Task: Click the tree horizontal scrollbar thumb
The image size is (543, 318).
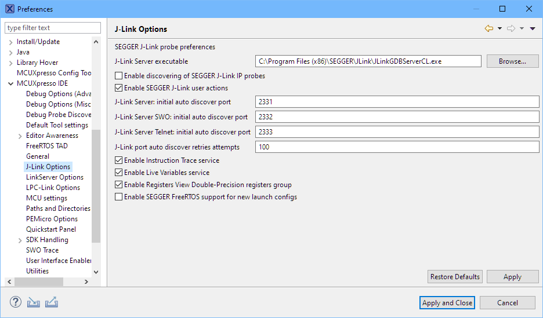Action: [39, 282]
